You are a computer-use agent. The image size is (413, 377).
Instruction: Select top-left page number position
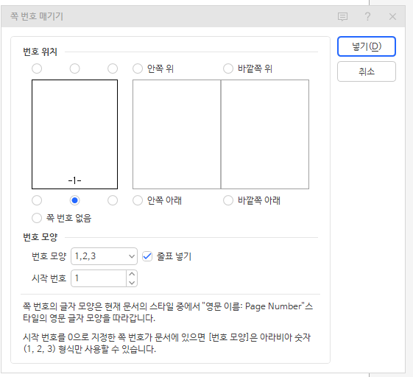[37, 68]
